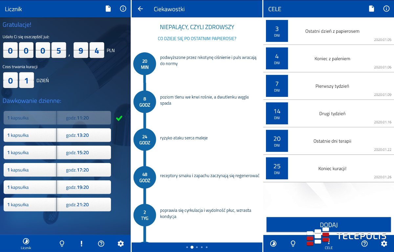Select the third page indicator dot in Ciekawostki

[197, 247]
